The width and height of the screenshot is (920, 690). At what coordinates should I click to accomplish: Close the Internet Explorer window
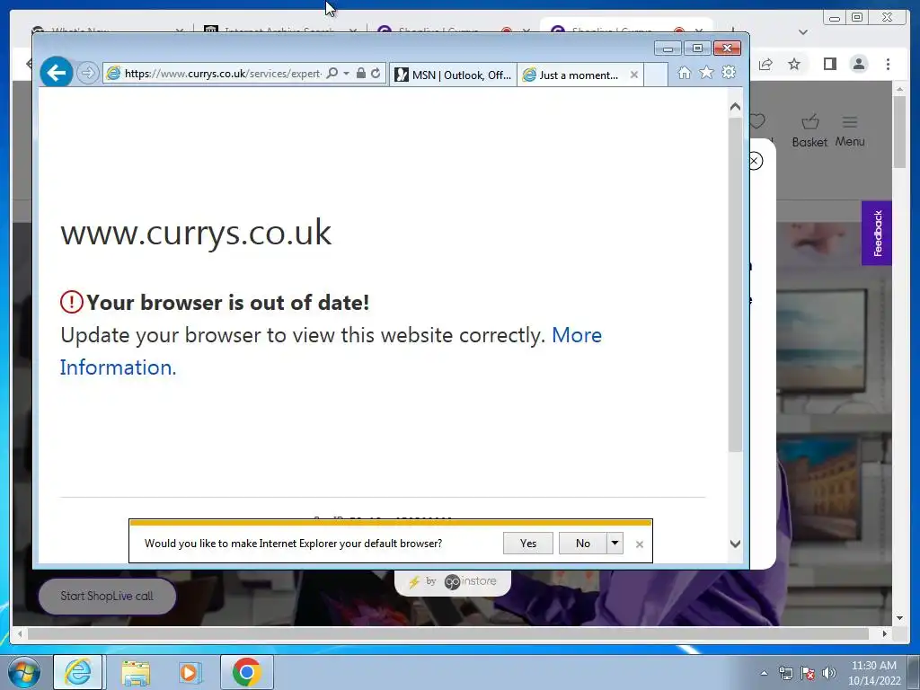click(728, 49)
